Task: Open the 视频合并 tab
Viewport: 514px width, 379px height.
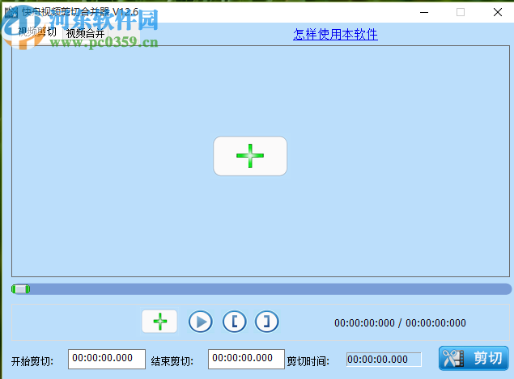Action: pos(85,33)
